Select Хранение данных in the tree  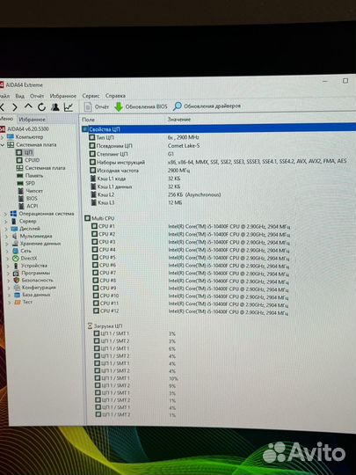click(x=40, y=244)
